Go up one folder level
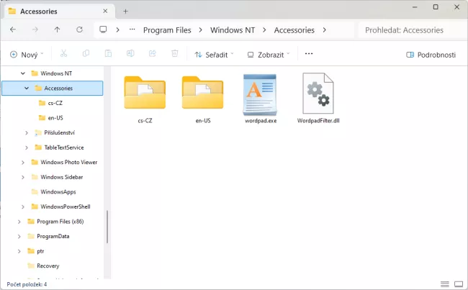 pyautogui.click(x=57, y=30)
